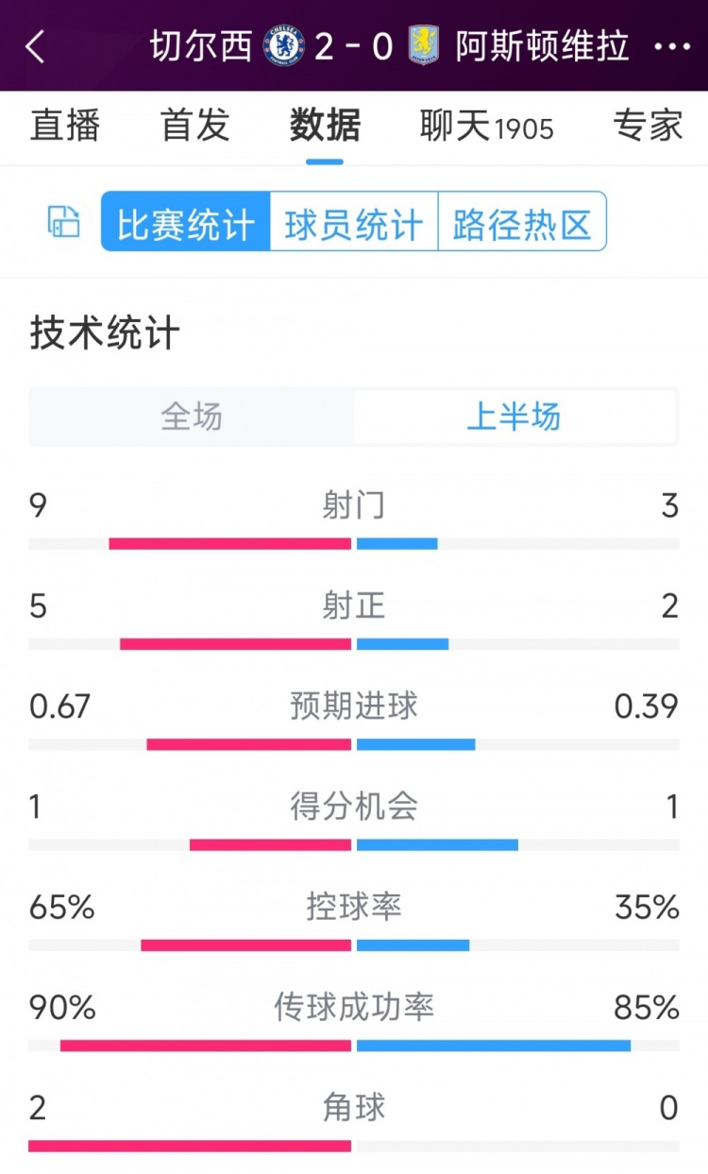
Task: Tap the Chelsea club crest
Action: pos(284,45)
